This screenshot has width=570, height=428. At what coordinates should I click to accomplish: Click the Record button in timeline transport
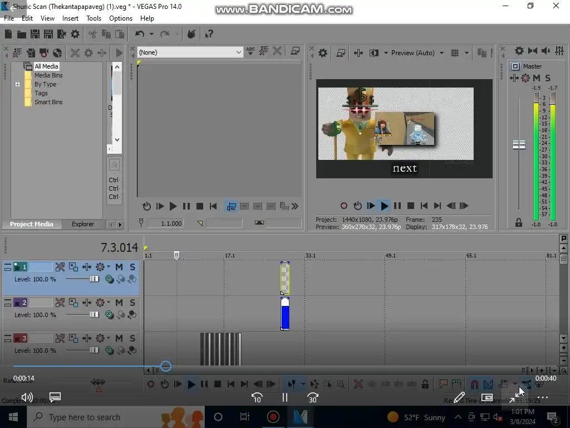(x=150, y=384)
